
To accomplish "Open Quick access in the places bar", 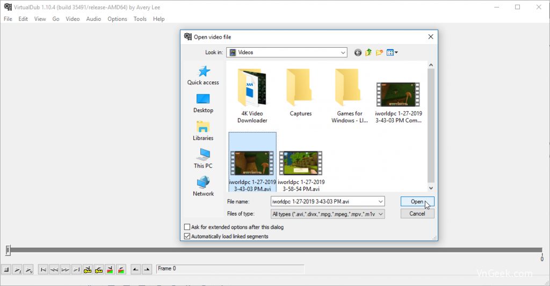I will click(203, 75).
